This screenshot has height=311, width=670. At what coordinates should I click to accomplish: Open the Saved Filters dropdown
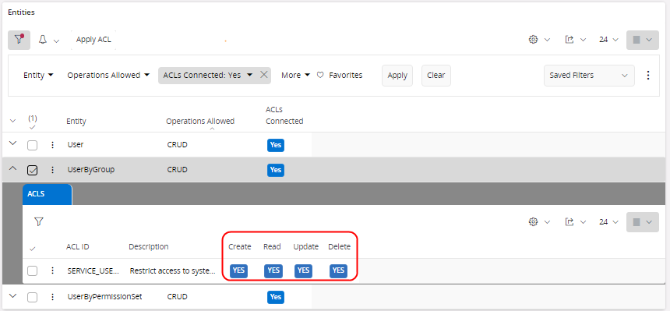pyautogui.click(x=589, y=76)
